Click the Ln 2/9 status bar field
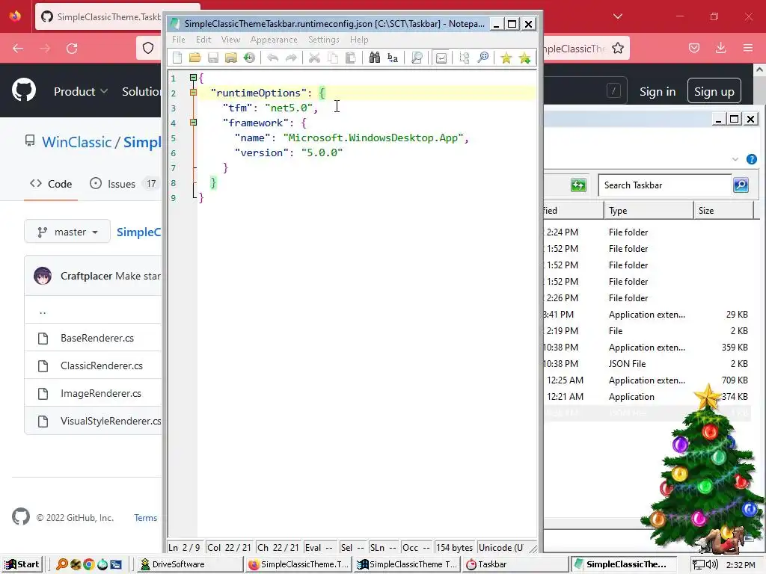 pos(185,548)
